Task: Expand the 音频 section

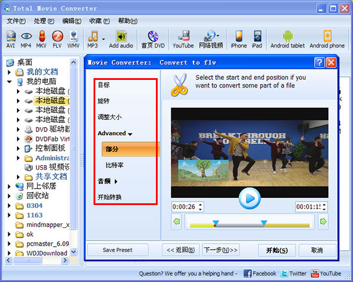Action: coord(108,182)
